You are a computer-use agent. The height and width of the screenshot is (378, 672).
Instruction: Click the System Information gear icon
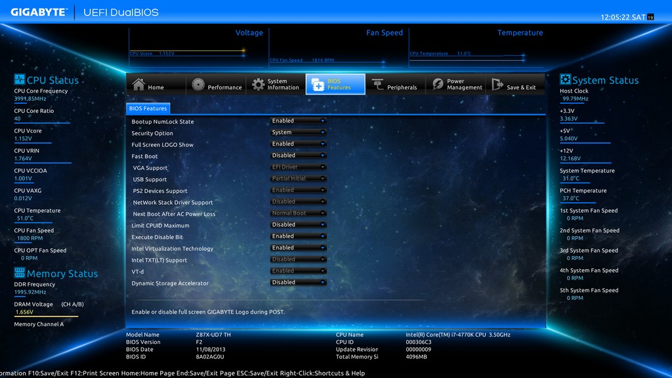258,85
